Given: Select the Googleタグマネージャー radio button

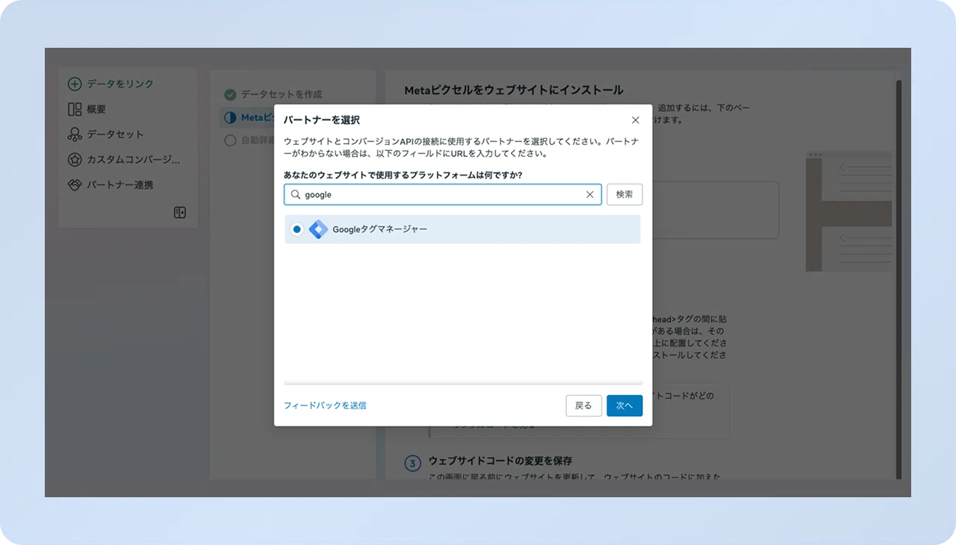Looking at the screenshot, I should [x=297, y=229].
